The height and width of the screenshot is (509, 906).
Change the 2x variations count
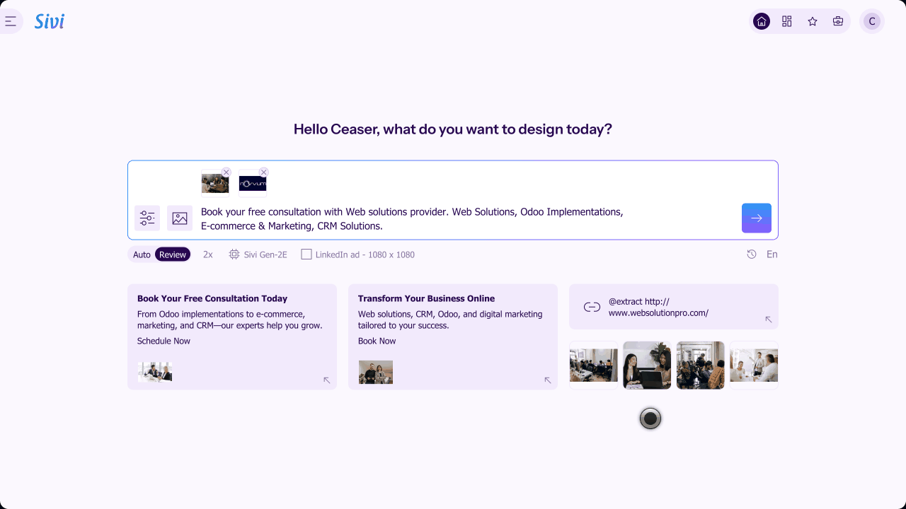(208, 255)
